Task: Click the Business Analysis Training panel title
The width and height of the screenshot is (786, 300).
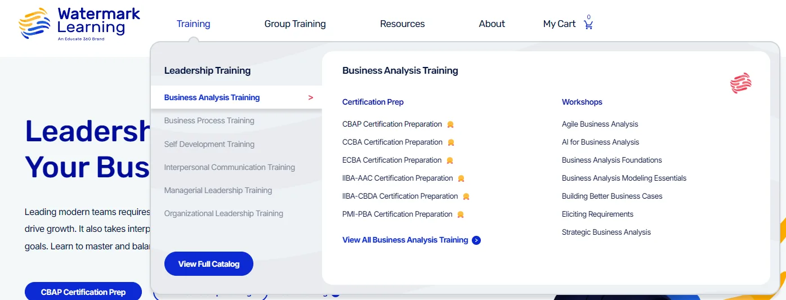Action: [400, 70]
